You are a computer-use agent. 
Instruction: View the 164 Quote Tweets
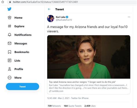point(73,106)
